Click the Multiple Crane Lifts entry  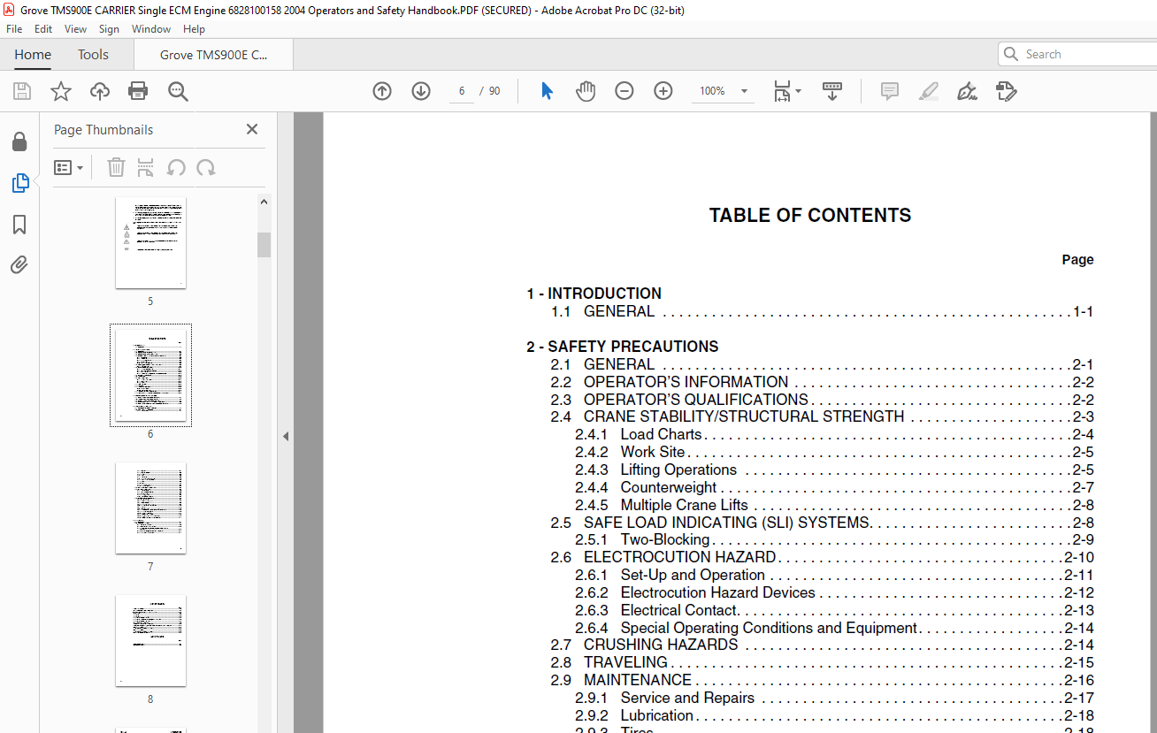834,505
